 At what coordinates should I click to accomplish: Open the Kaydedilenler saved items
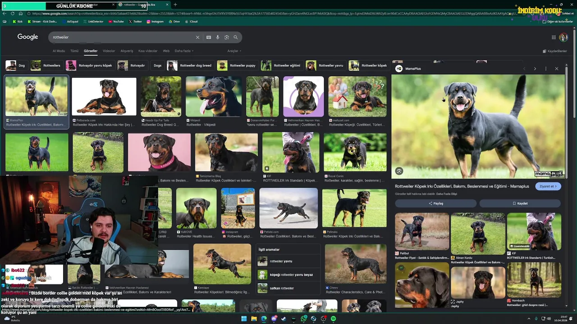[x=555, y=51]
